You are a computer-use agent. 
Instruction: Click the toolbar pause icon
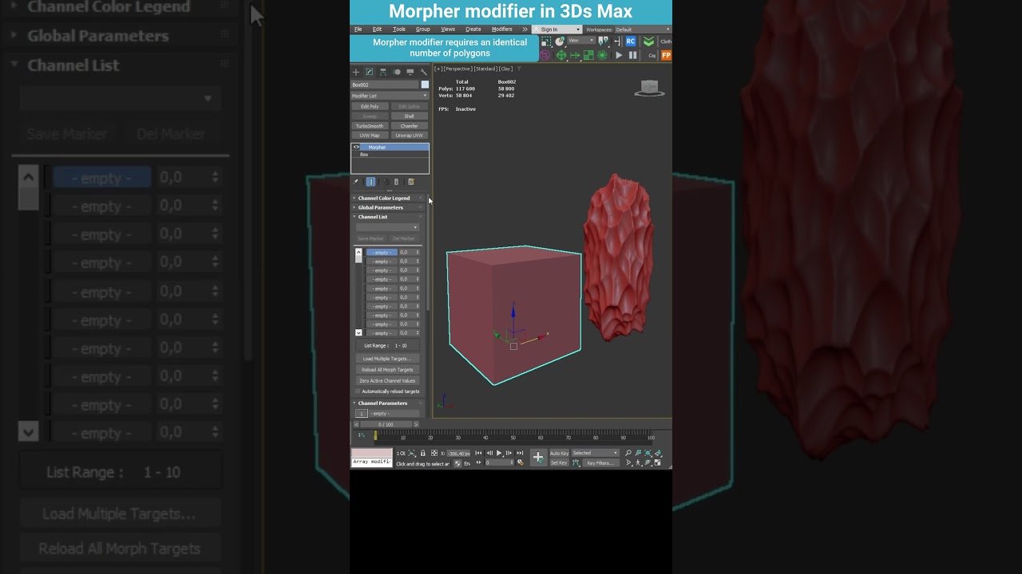click(x=633, y=55)
